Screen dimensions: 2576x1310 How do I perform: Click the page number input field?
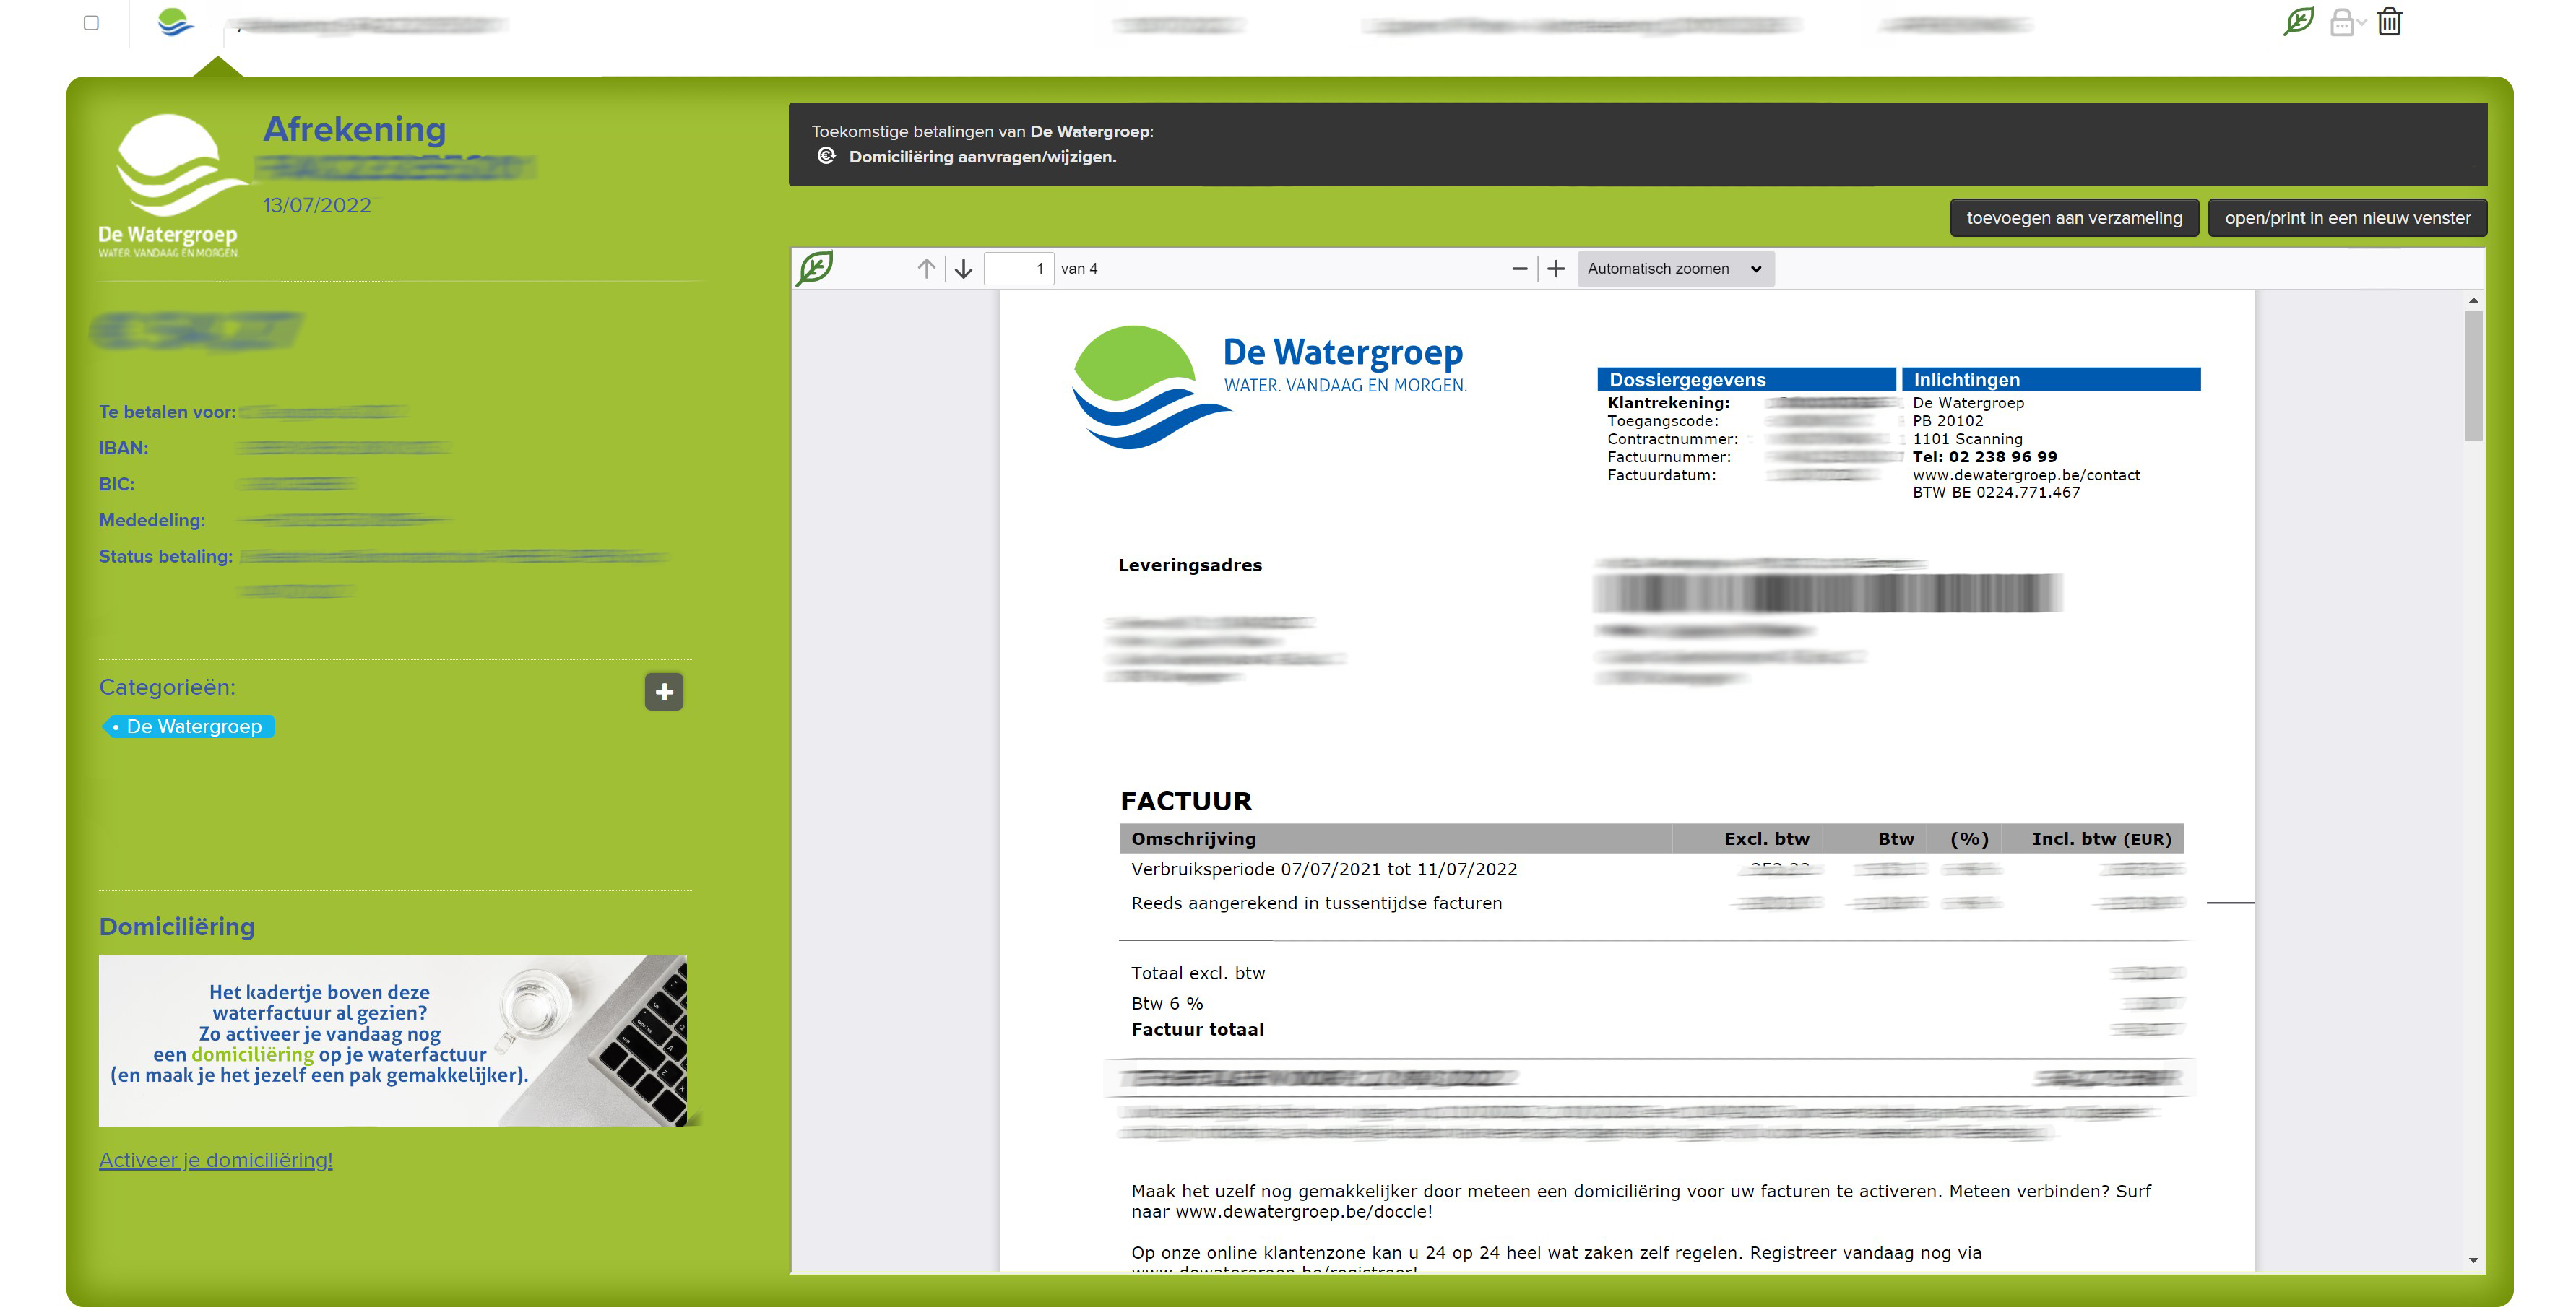coord(1018,269)
